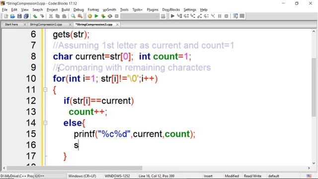Click the Debug/Continue play icon
Image resolution: width=318 pixels, height=179 pixels.
pos(172,16)
